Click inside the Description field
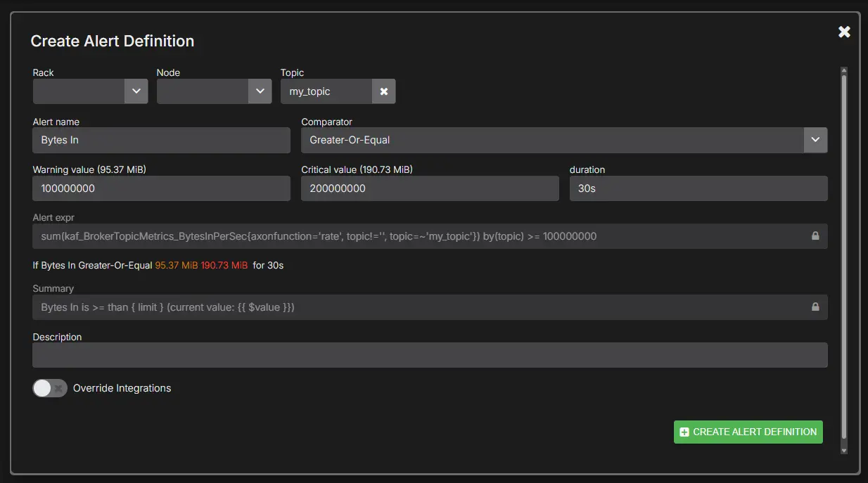868x483 pixels. pyautogui.click(x=430, y=355)
